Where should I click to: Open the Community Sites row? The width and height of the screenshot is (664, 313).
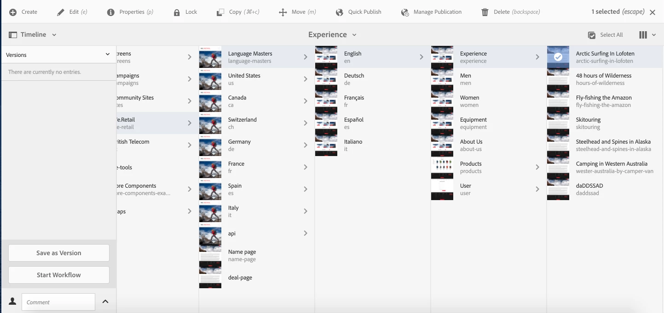click(157, 101)
